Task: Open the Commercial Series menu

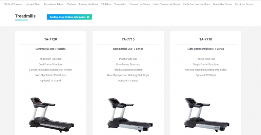Action: point(140,4)
